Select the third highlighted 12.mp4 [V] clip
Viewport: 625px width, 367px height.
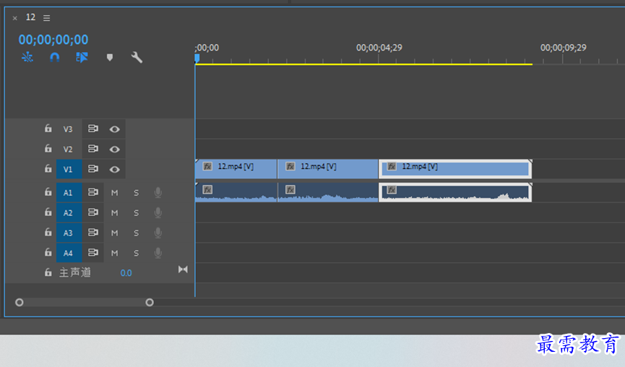tap(455, 169)
